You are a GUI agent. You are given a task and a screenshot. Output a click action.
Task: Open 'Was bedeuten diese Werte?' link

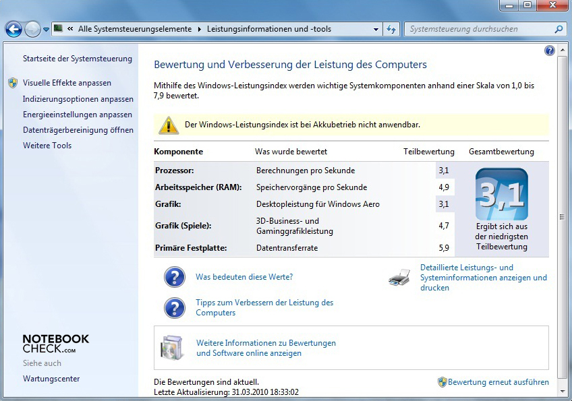[x=244, y=277]
